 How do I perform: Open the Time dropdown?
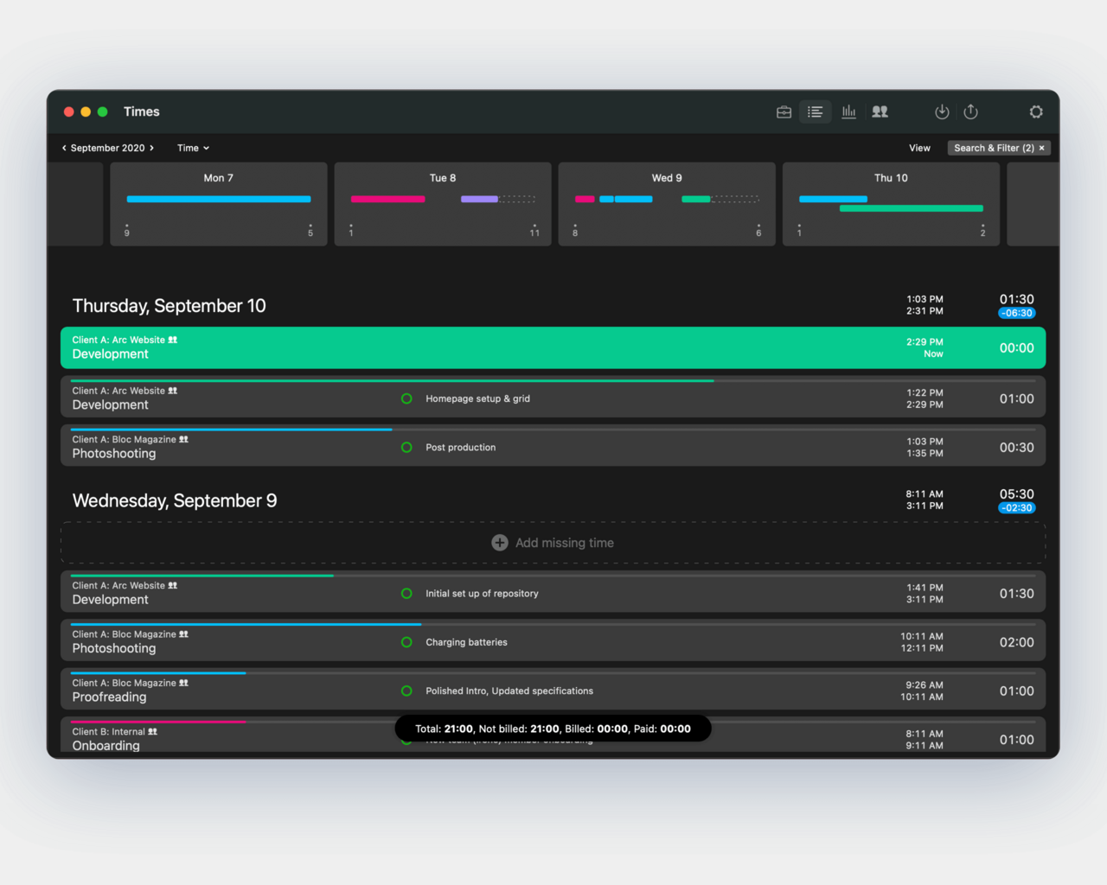(x=193, y=149)
